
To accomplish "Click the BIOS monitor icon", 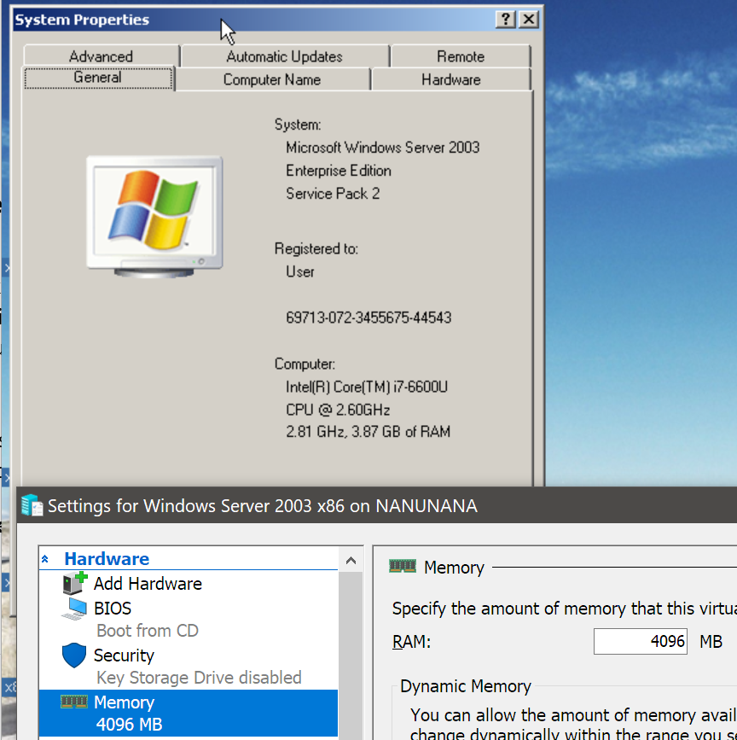I will pos(76,609).
